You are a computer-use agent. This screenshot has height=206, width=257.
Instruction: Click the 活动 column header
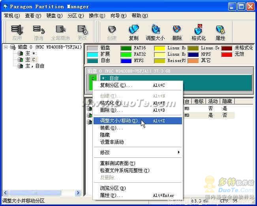click(x=213, y=101)
